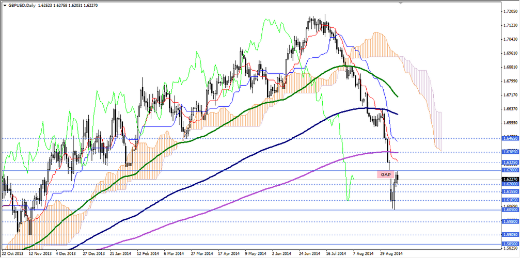Screen dimensions: 520x258
Task: Click the 1.68810 price scale value
Action: click(511, 67)
